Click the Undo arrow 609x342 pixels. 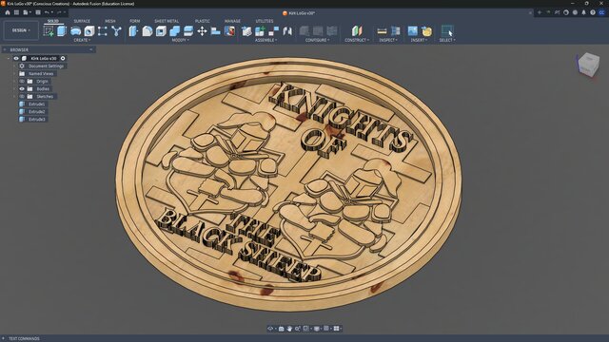47,12
